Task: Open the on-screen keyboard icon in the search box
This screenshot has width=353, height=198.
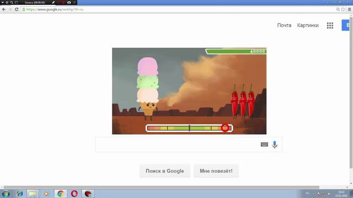Action: click(x=264, y=144)
